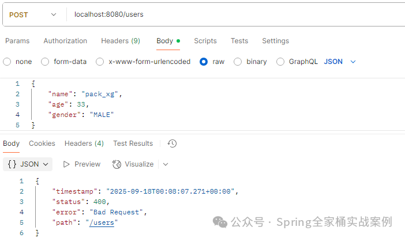Viewport: 405px width, 238px height.
Task: Switch to the Authorization tab
Action: [x=65, y=41]
